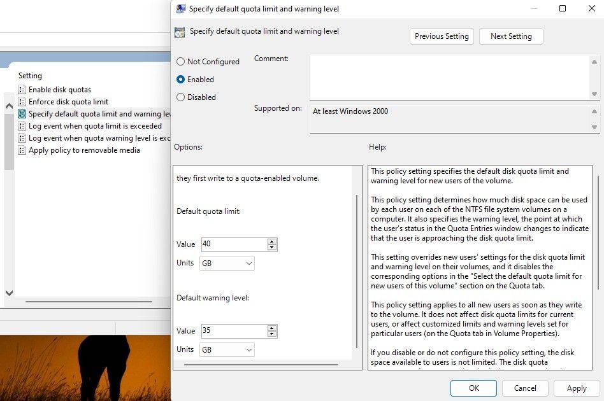Viewport: 604px width, 401px height.
Task: Click the icon for Log event when quota warning level
Action: pyautogui.click(x=22, y=138)
